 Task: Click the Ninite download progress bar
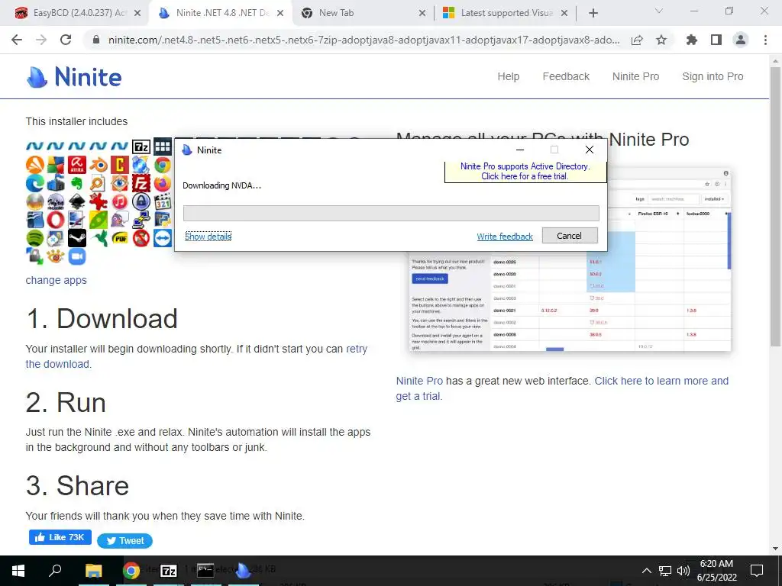[391, 214]
